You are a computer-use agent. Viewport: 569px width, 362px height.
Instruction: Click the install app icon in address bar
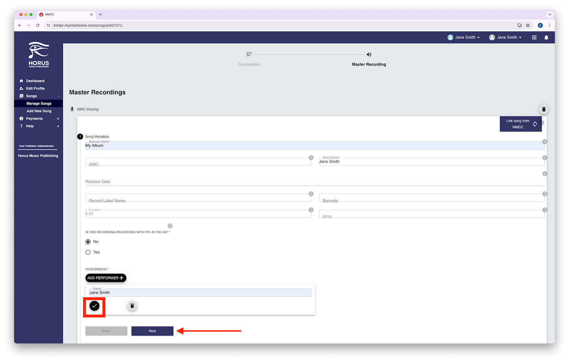(x=520, y=25)
